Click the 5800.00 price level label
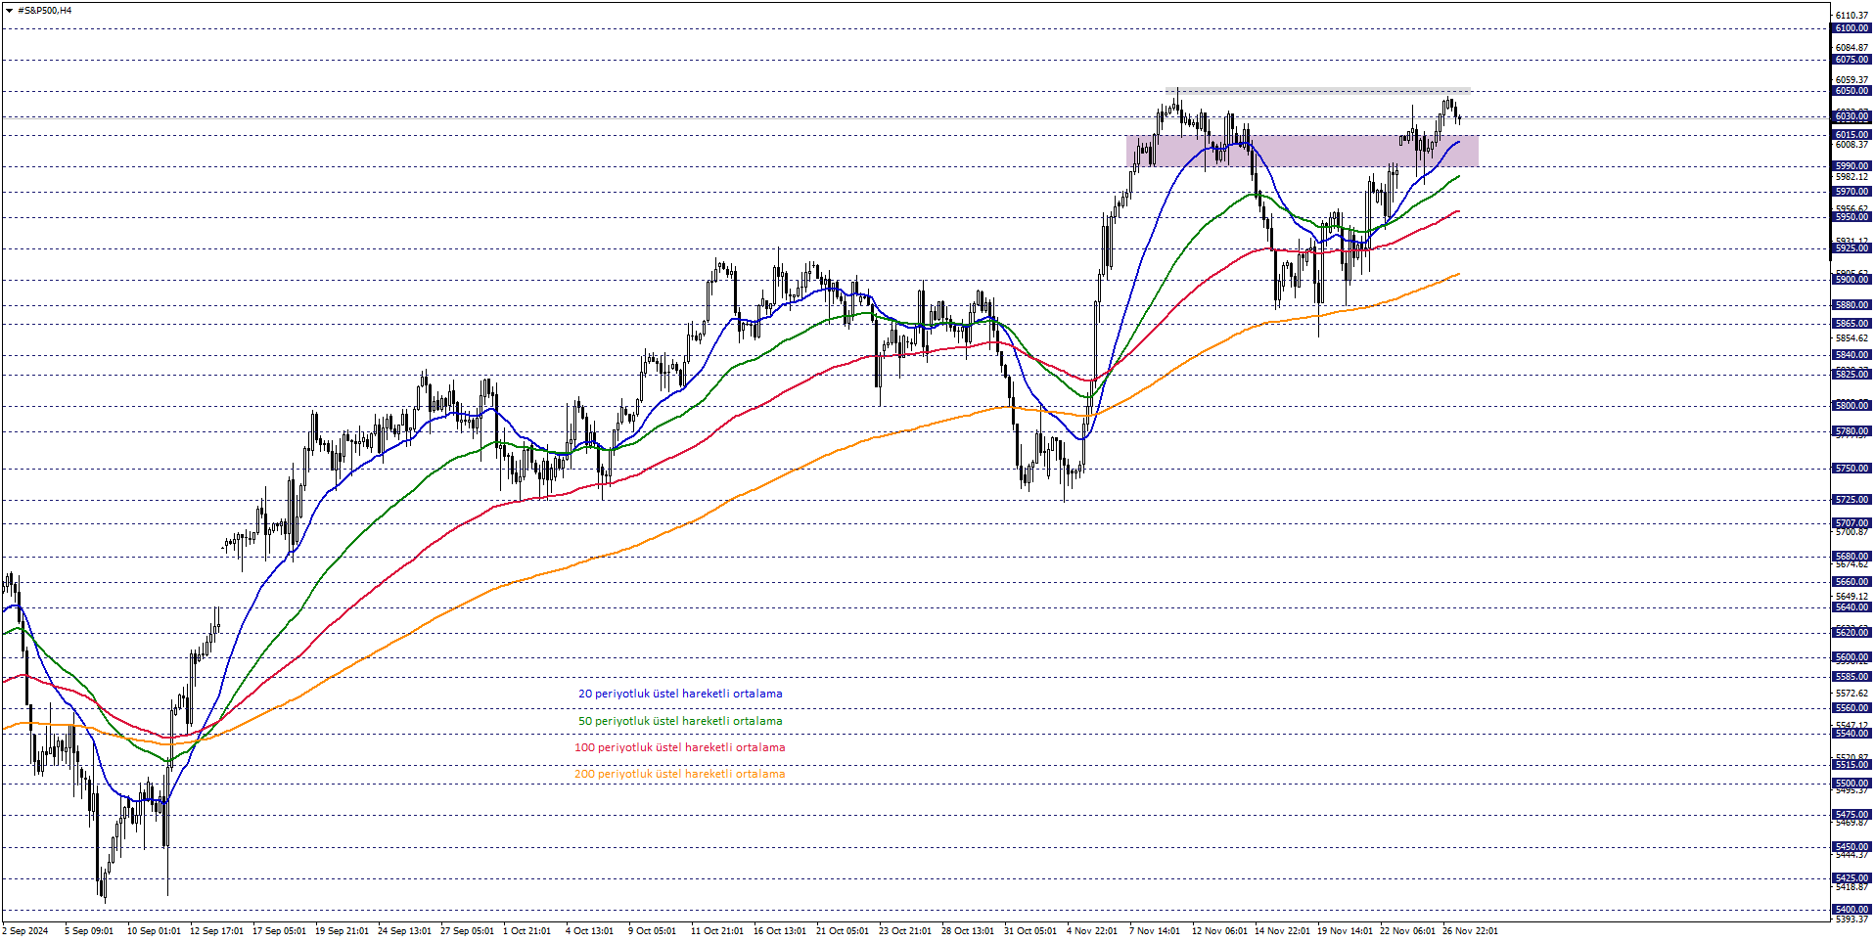Viewport: 1875px width, 942px height. 1852,406
